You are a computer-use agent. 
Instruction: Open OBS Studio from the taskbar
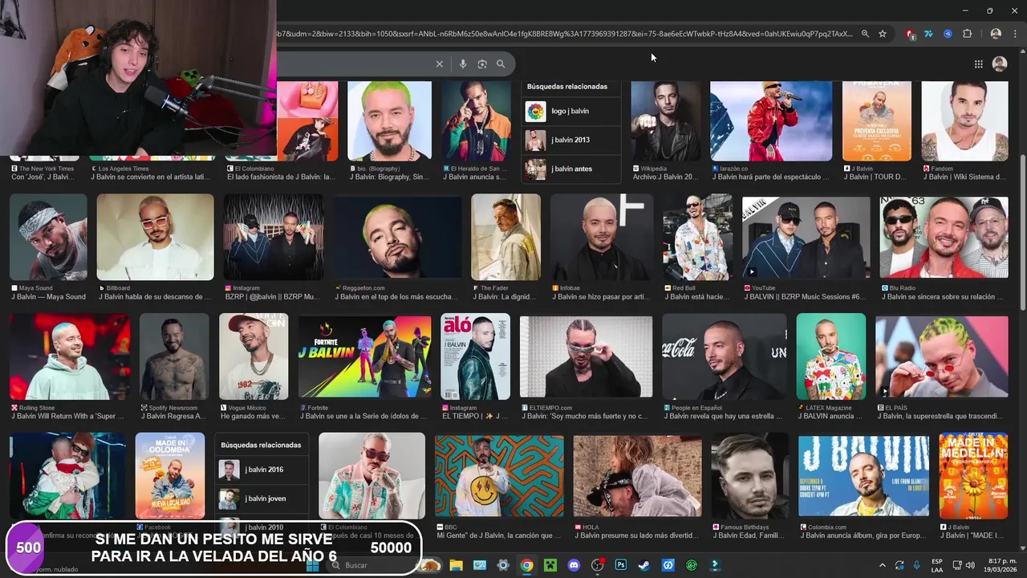click(597, 565)
